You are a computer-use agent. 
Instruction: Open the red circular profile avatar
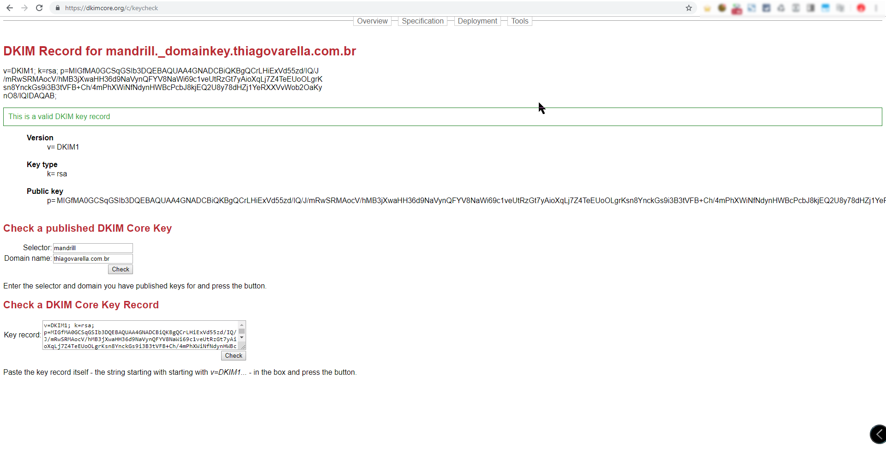click(x=861, y=8)
